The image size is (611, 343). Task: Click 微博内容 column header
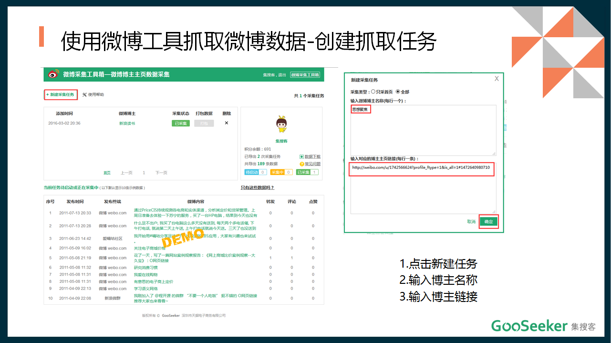pos(196,202)
